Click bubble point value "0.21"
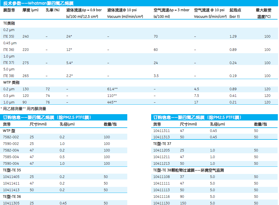Viewport: 279px width, 205px height. click(x=233, y=102)
